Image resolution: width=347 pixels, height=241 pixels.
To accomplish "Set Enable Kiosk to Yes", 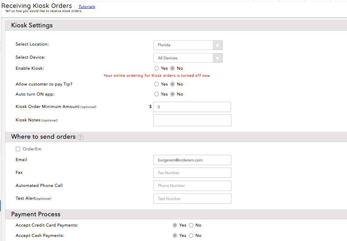I will point(157,68).
